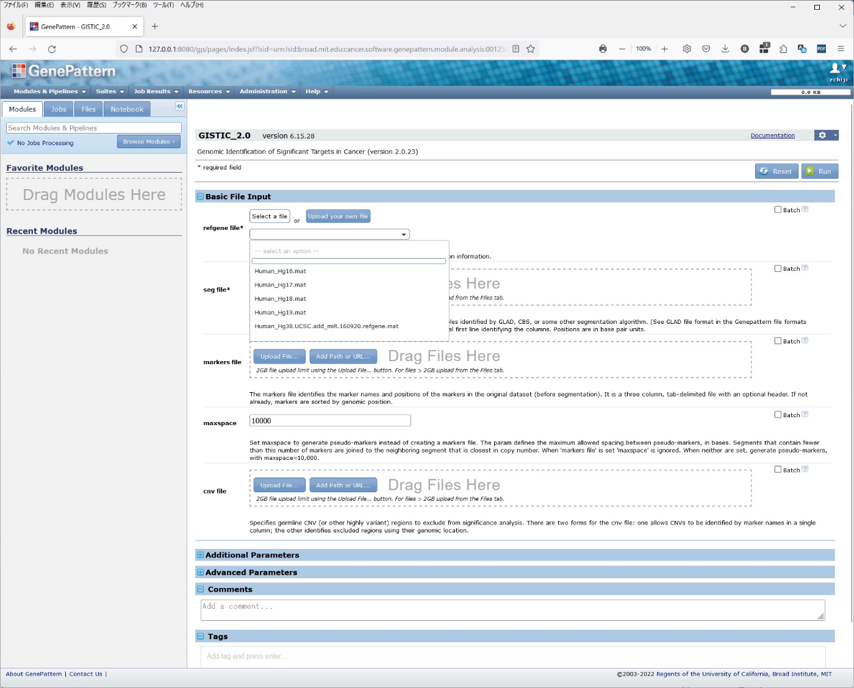
Task: Click the Reset button
Action: click(777, 171)
